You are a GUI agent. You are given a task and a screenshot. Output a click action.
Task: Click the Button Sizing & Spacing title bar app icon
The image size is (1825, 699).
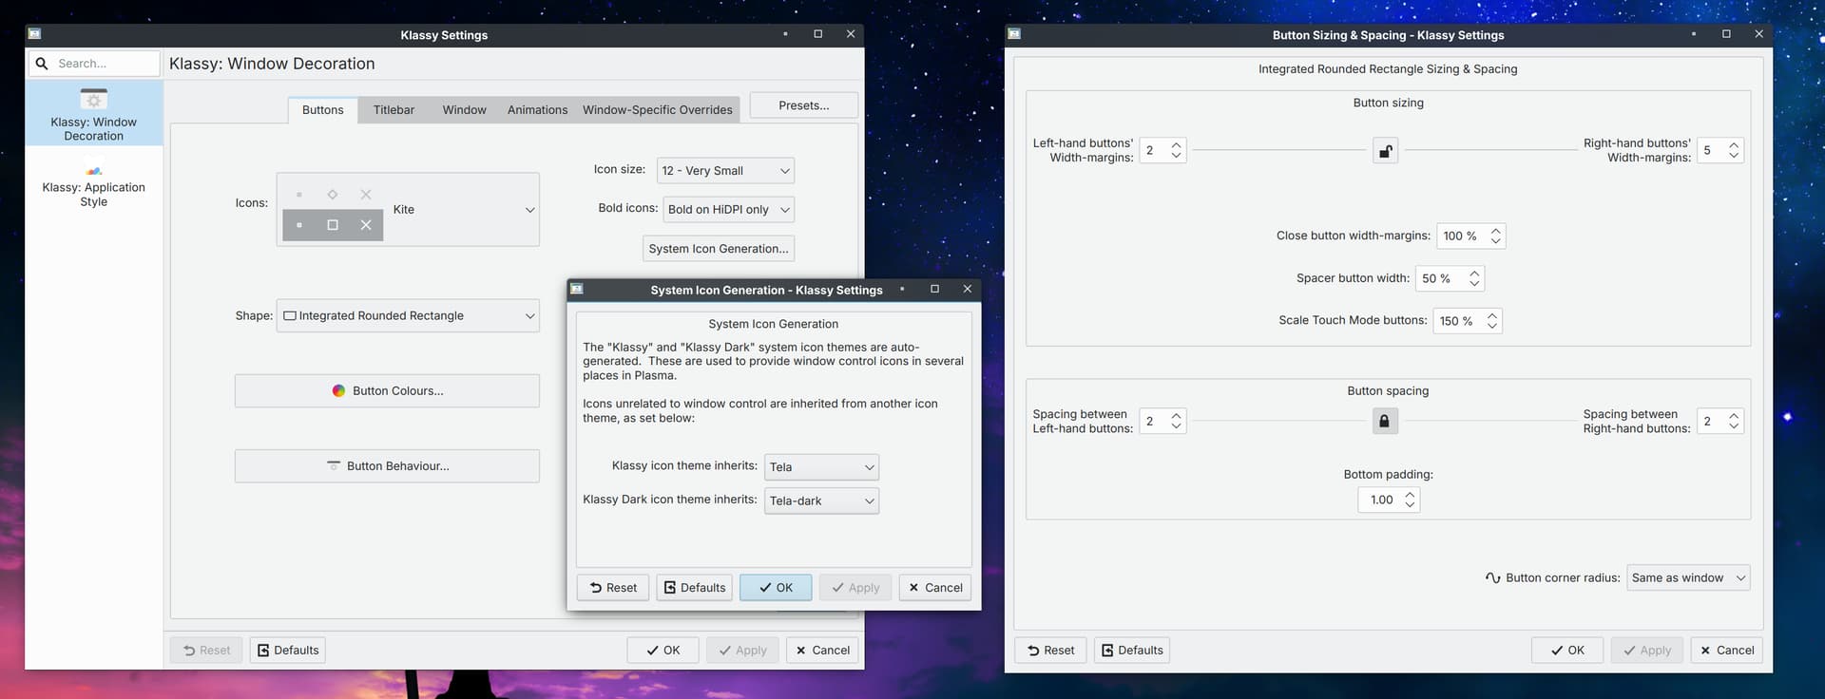1014,34
